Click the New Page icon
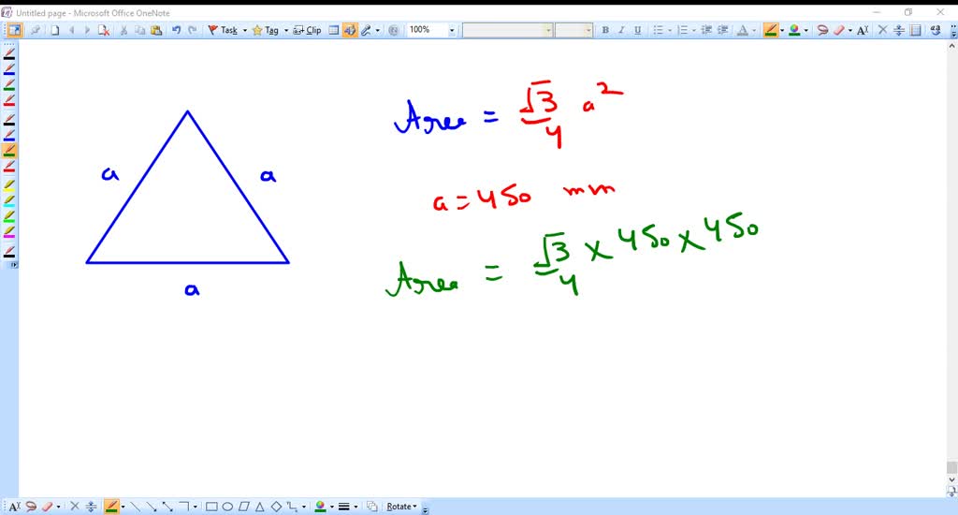Image resolution: width=958 pixels, height=515 pixels. 55,30
